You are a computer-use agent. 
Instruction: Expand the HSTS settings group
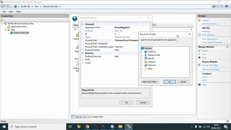point(83,60)
